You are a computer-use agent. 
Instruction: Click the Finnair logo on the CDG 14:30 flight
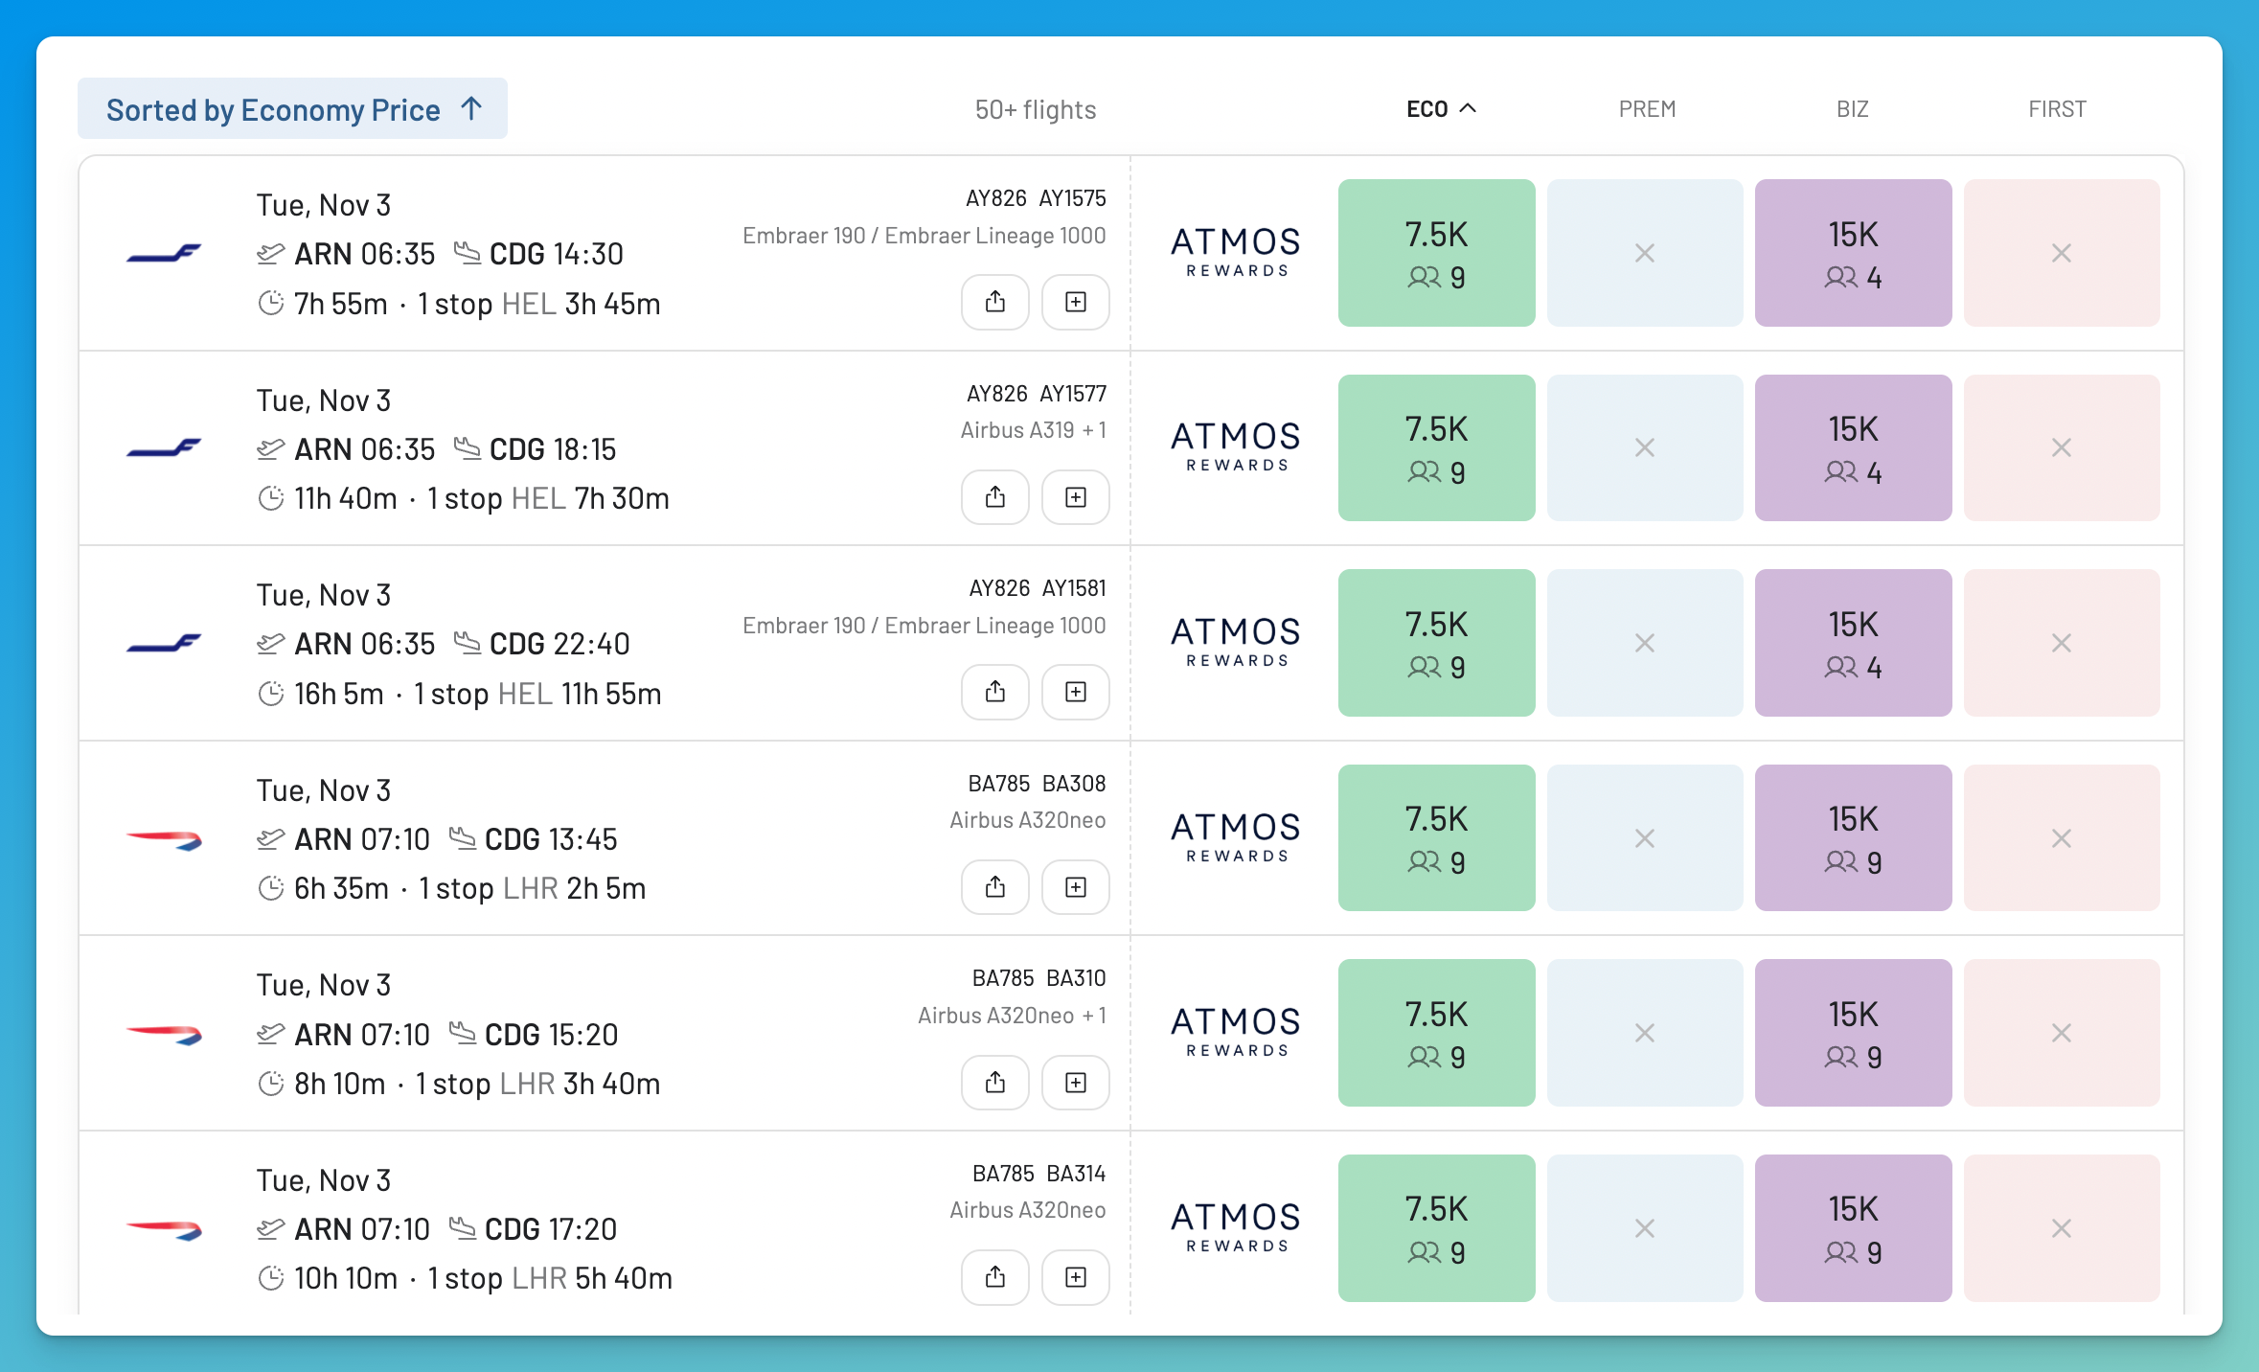click(164, 254)
